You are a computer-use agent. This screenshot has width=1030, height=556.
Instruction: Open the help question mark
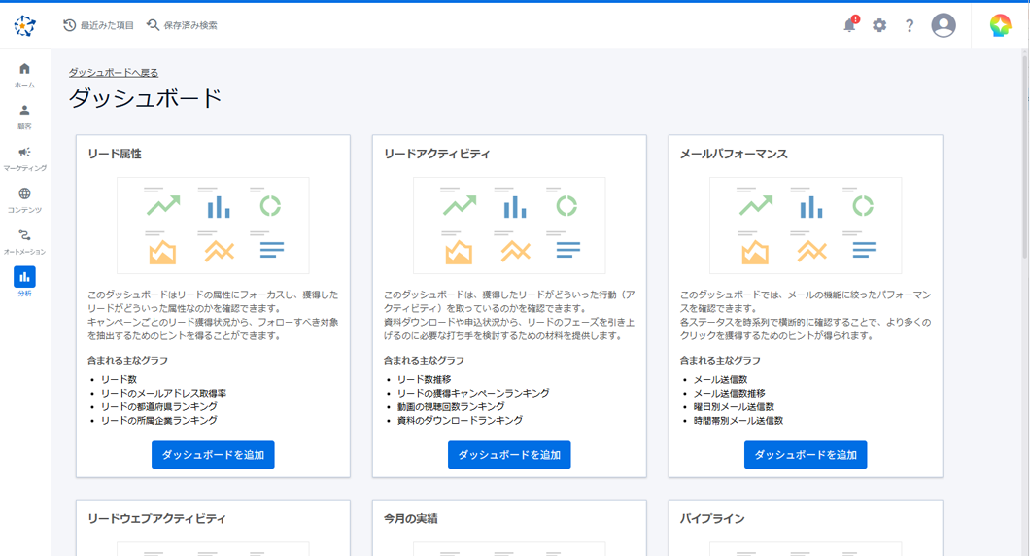[910, 25]
